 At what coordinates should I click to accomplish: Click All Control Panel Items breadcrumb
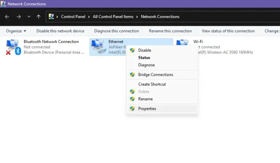(113, 17)
